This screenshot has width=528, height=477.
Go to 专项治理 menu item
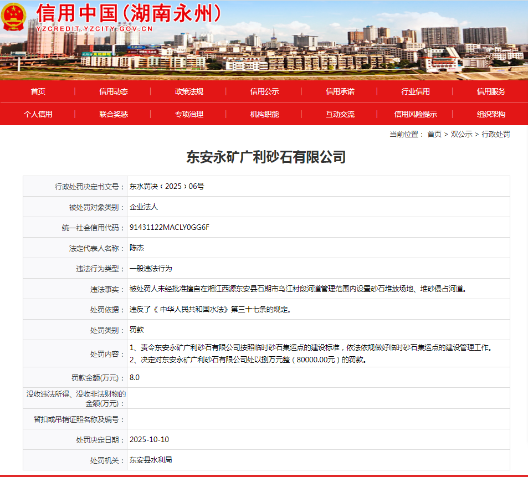click(x=189, y=114)
